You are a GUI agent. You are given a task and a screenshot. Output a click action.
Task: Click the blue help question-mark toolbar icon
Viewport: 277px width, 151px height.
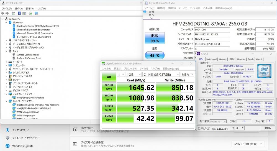click(x=20, y=13)
